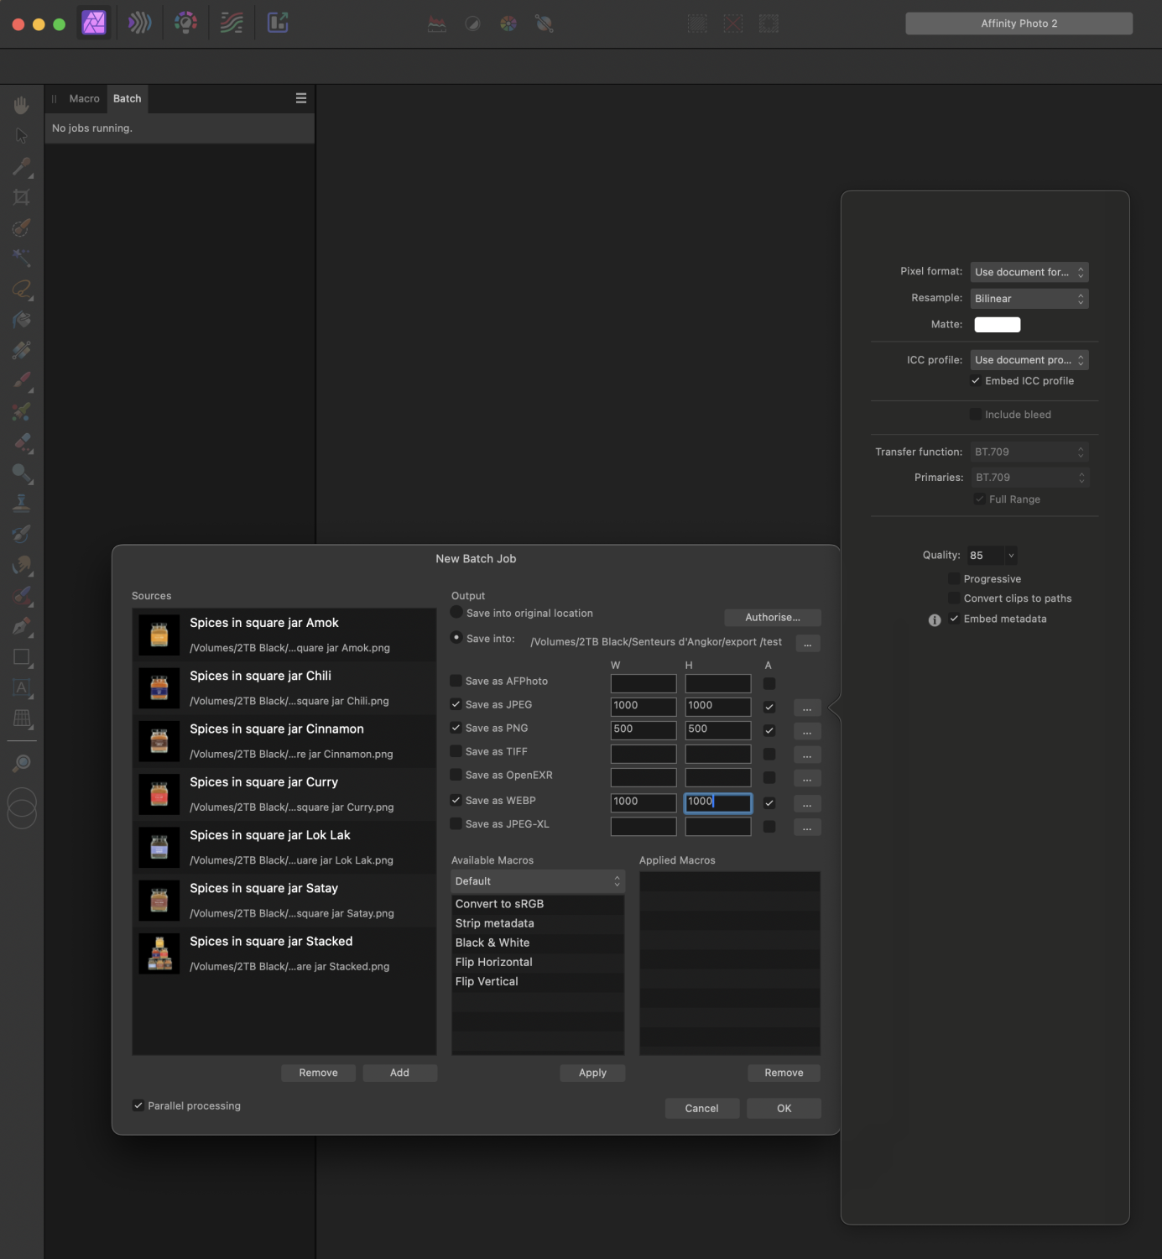This screenshot has width=1162, height=1259.
Task: Select the Crop tool
Action: point(22,197)
